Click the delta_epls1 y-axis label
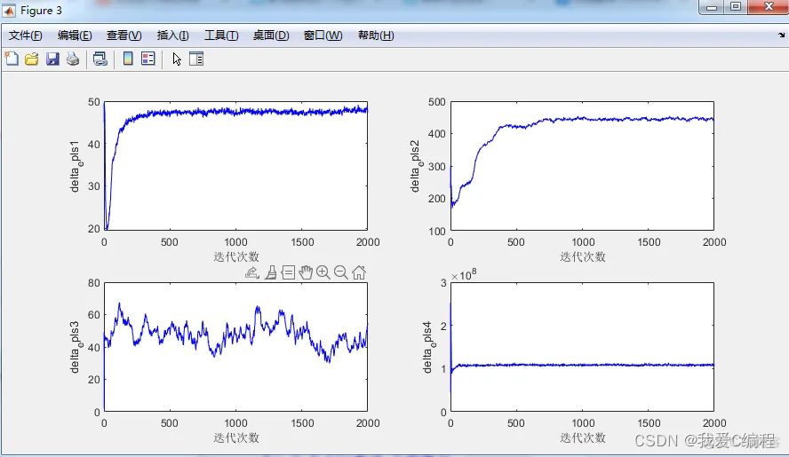 75,167
